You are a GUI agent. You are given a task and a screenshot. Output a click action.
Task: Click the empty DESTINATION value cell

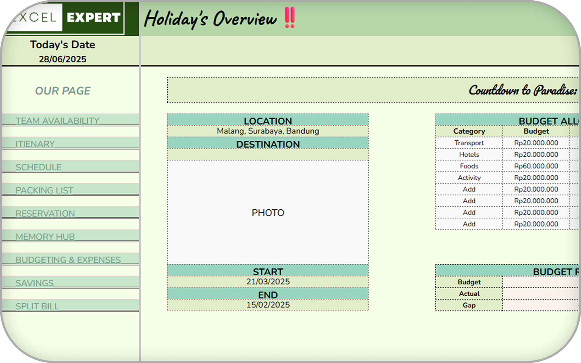(x=268, y=154)
